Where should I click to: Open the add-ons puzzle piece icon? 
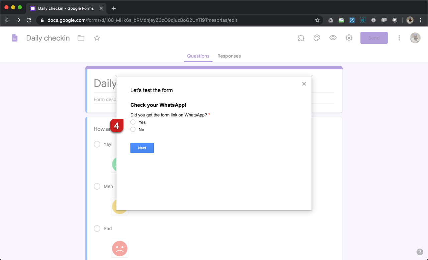click(x=301, y=38)
